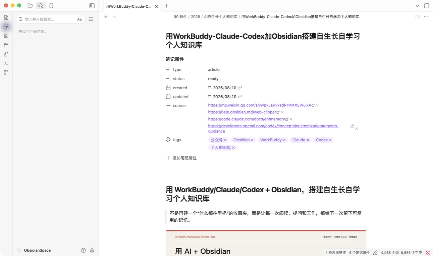This screenshot has height=256, width=433.
Task: Click the tags property tag icon
Action: (168, 140)
